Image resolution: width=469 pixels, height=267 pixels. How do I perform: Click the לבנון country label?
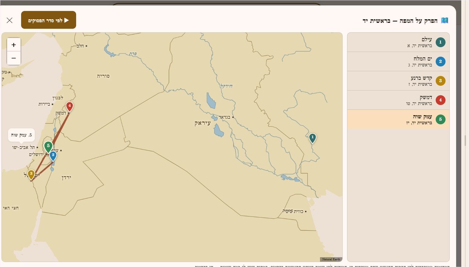(x=58, y=98)
